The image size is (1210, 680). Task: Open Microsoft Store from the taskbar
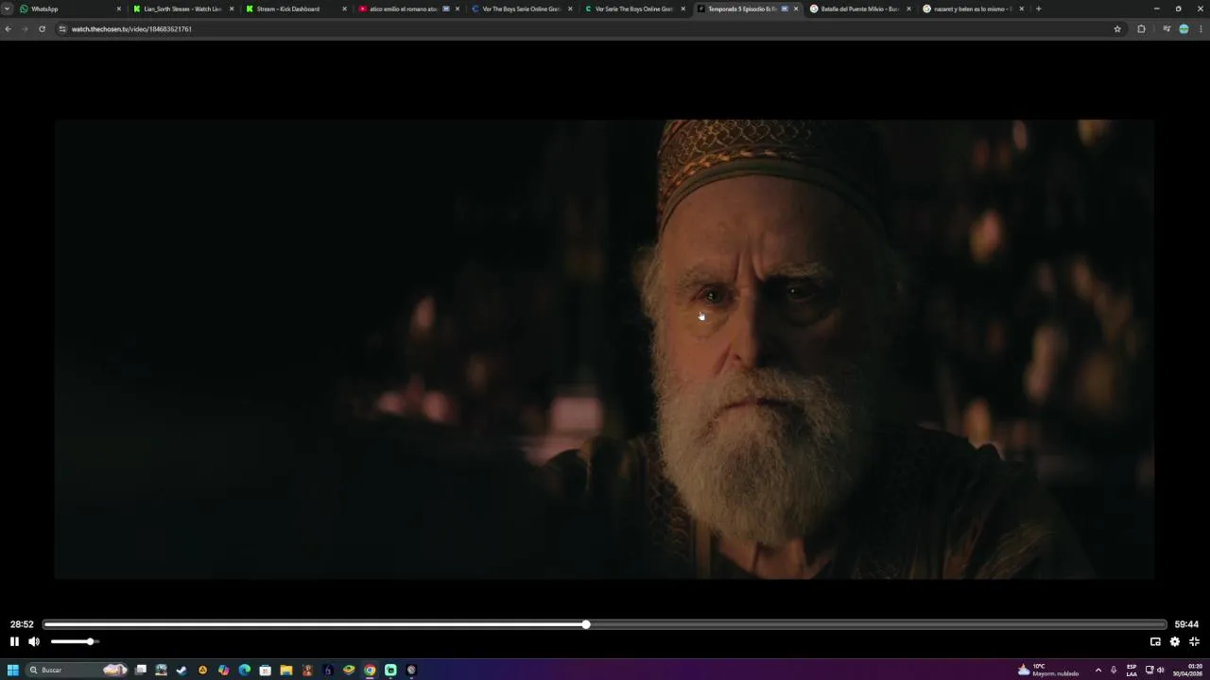265,670
